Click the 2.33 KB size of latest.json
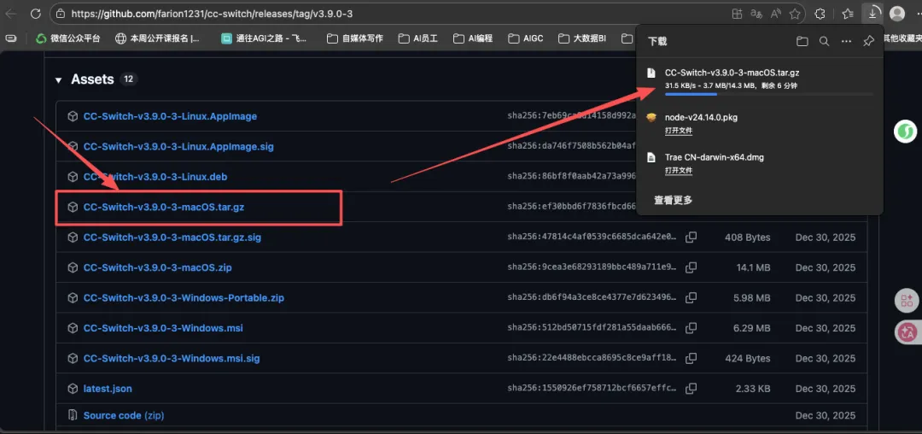 (x=753, y=389)
